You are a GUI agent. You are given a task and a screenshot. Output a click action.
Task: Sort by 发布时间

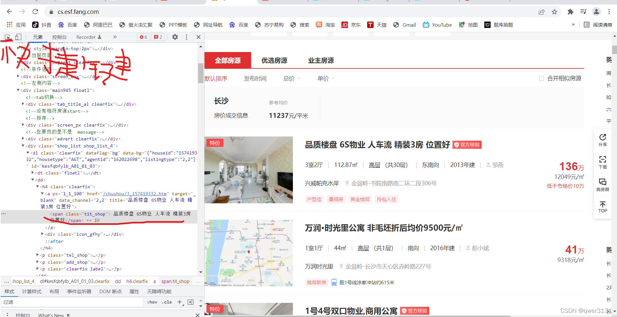click(x=255, y=78)
